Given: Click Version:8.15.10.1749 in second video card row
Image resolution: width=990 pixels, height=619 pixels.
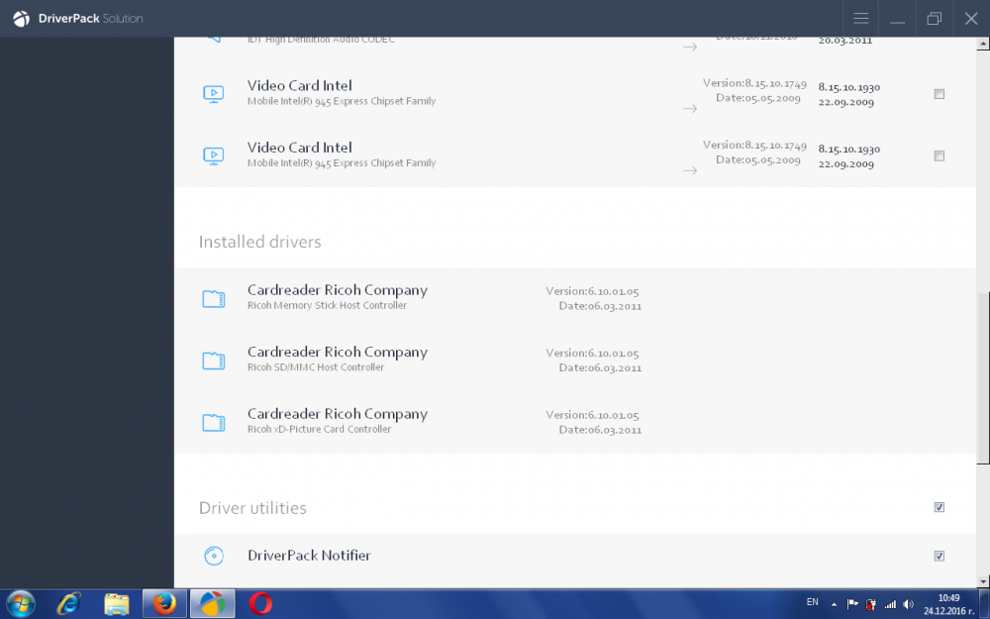Looking at the screenshot, I should click(754, 146).
